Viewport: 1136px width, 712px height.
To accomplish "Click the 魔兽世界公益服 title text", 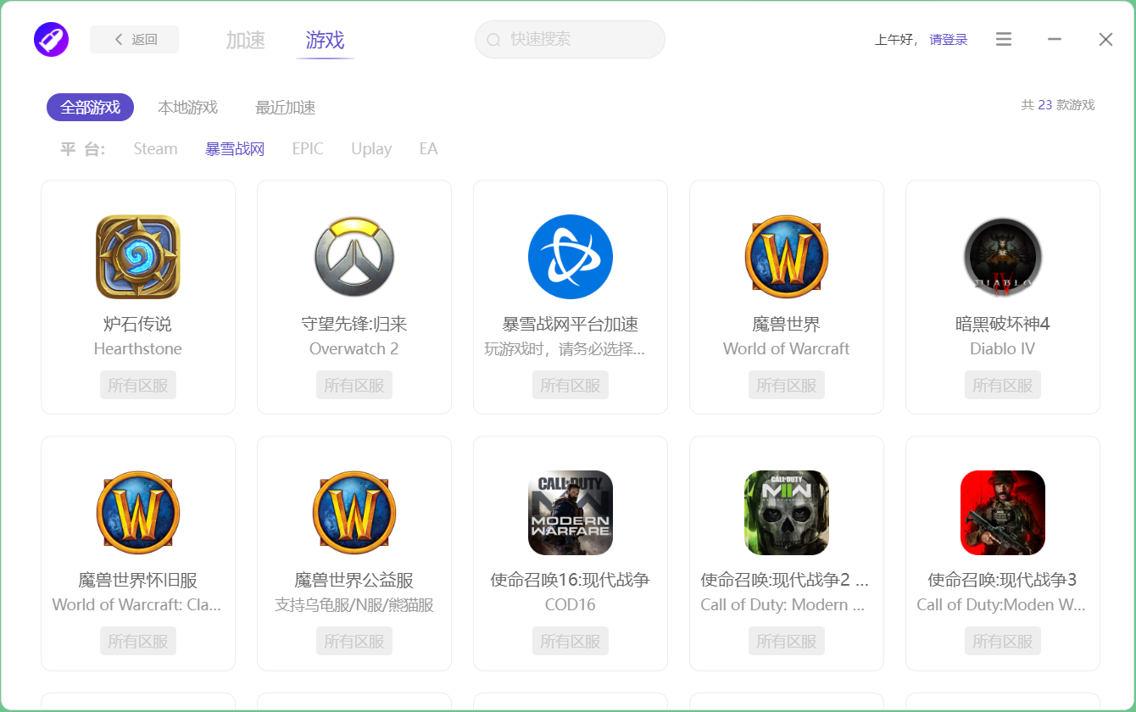I will pyautogui.click(x=354, y=580).
